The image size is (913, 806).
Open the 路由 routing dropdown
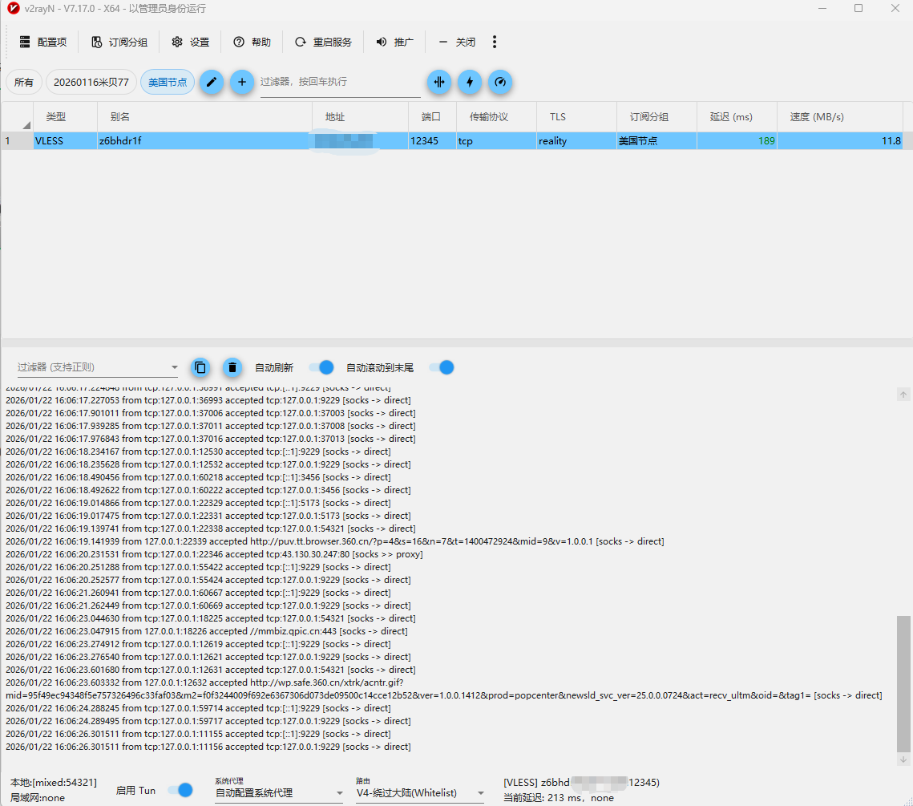coord(419,792)
